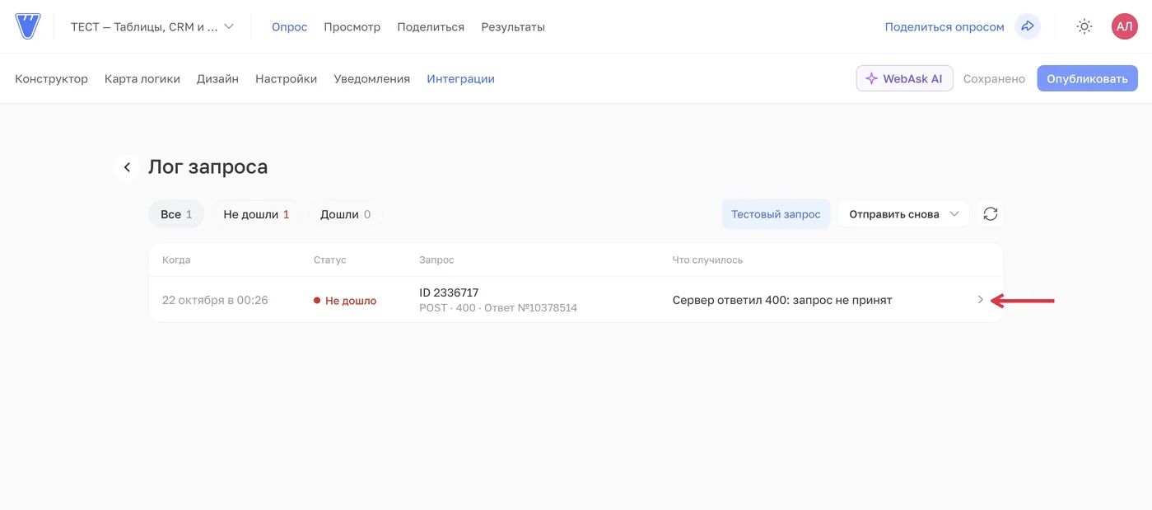Click the ID 2336717 request
Viewport: 1152px width, 510px height.
[449, 292]
